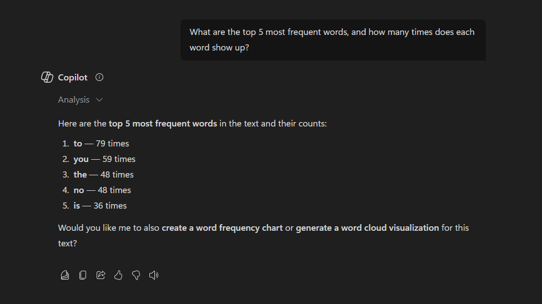
Task: Open response in Pages icon
Action: tap(65, 275)
